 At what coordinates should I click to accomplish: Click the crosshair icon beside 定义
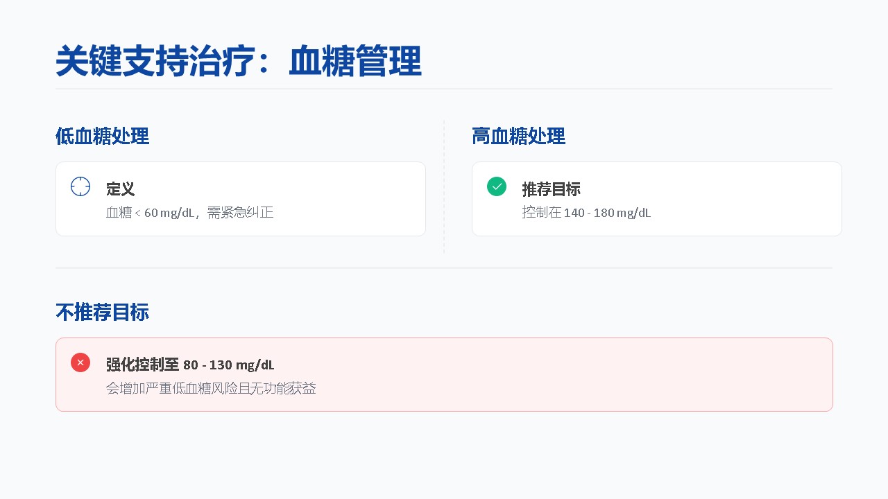point(80,186)
